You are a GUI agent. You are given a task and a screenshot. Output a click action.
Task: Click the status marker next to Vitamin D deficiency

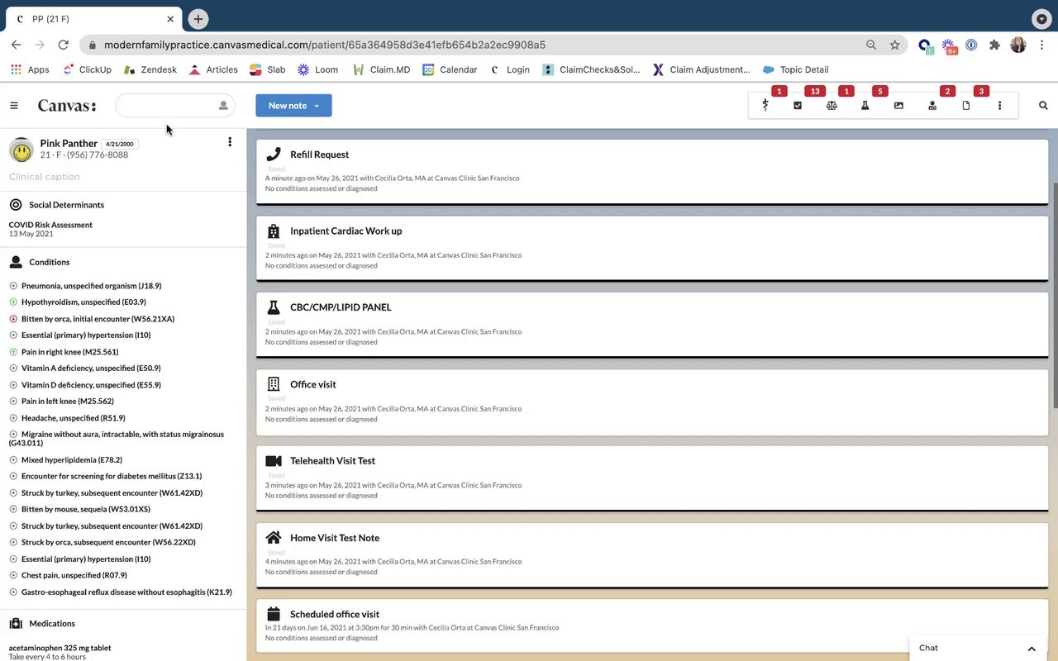tap(13, 385)
